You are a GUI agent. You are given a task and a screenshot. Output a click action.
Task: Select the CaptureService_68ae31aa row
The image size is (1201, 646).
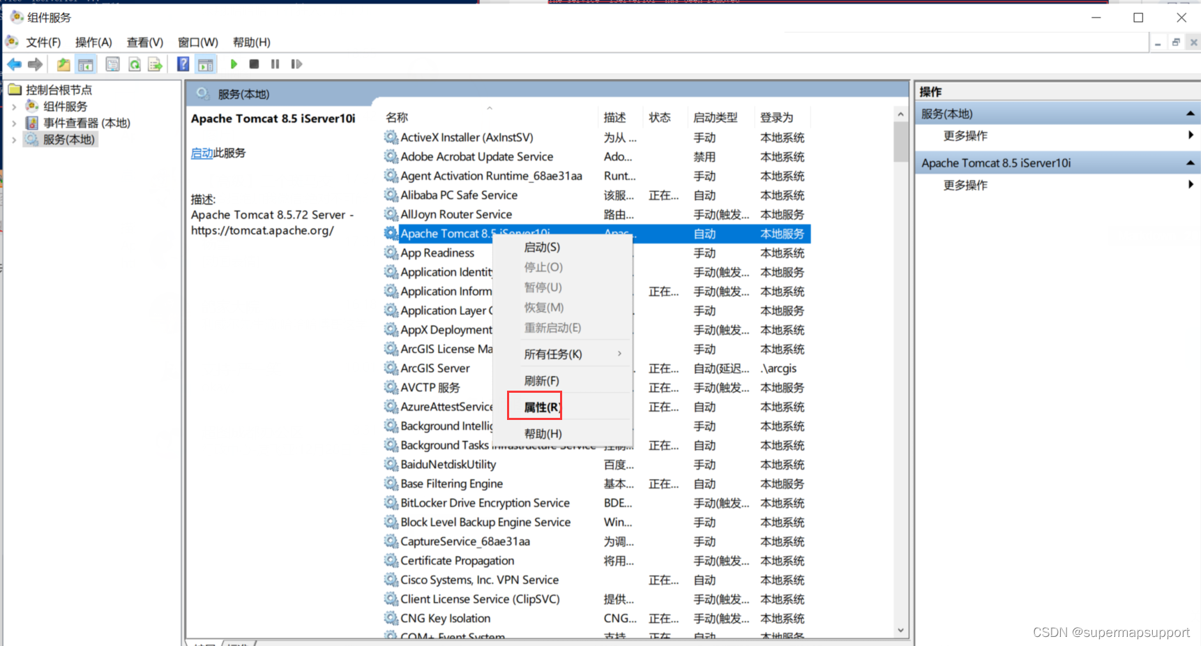tap(596, 541)
